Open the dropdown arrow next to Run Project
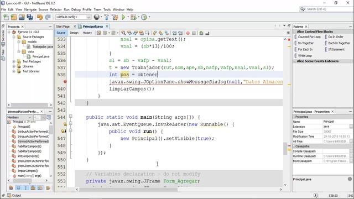Viewport: 354px width, 199px height. (x=128, y=17)
